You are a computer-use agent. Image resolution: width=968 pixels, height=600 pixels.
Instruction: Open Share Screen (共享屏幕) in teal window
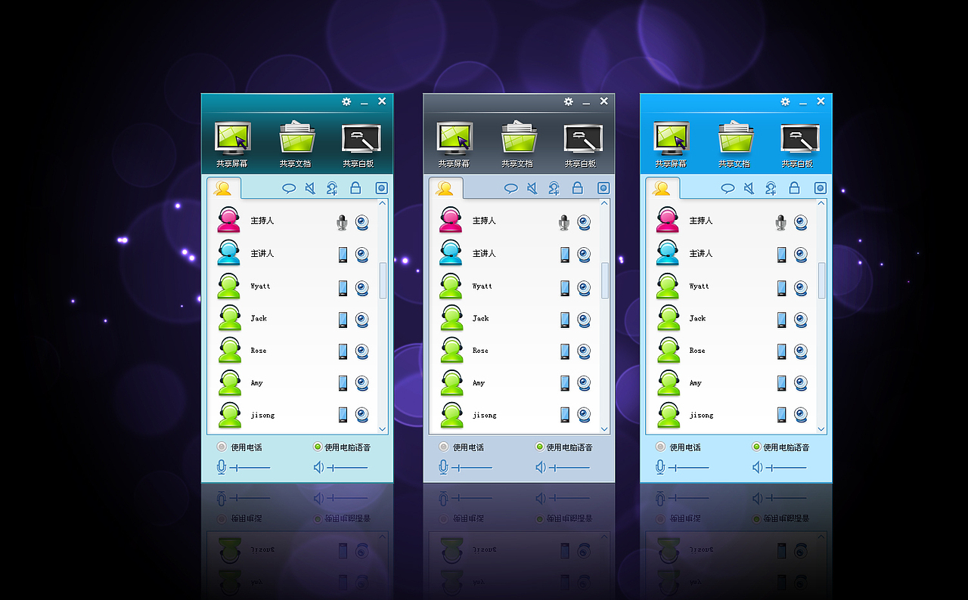(232, 144)
